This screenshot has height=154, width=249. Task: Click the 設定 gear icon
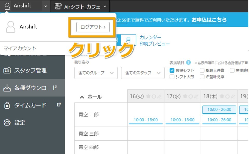click(x=7, y=122)
